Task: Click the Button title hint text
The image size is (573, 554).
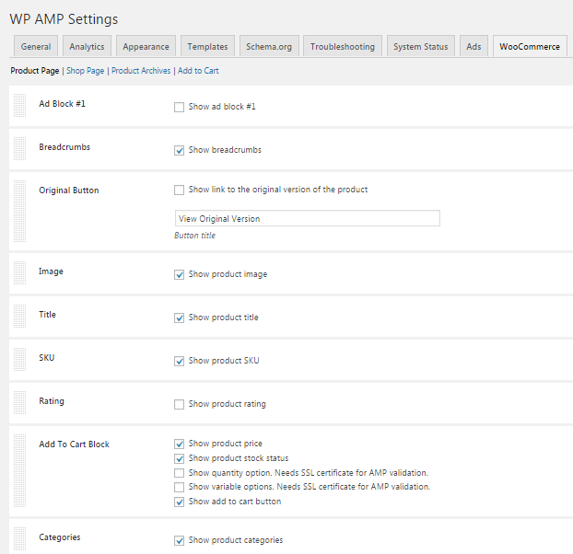Action: click(194, 236)
